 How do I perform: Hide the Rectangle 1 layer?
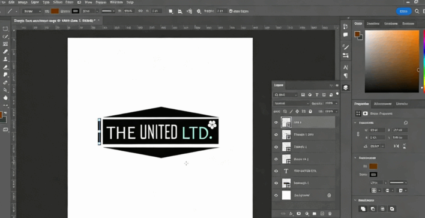276,183
